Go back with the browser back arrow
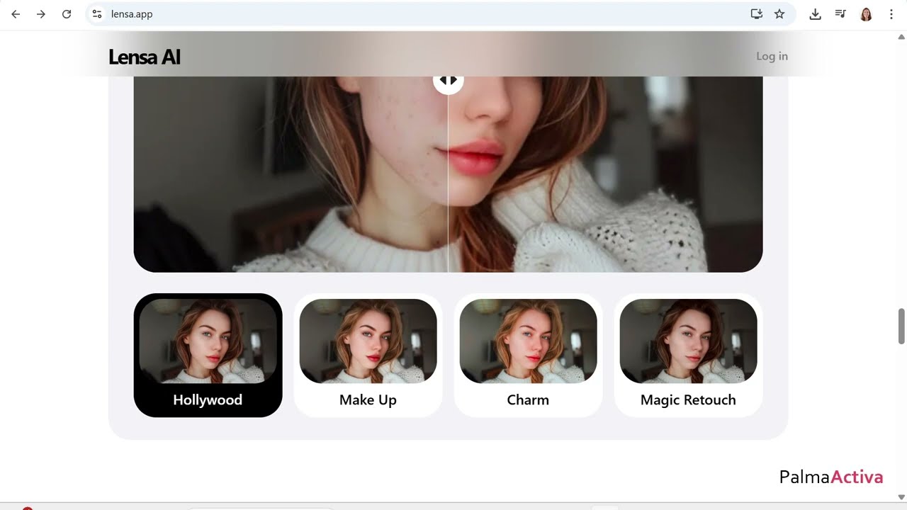 click(x=16, y=14)
